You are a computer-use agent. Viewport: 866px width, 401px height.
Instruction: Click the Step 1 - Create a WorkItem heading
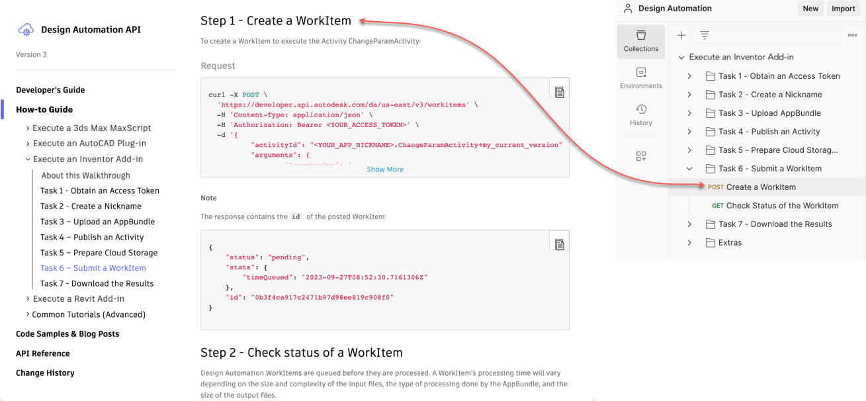[x=276, y=21]
